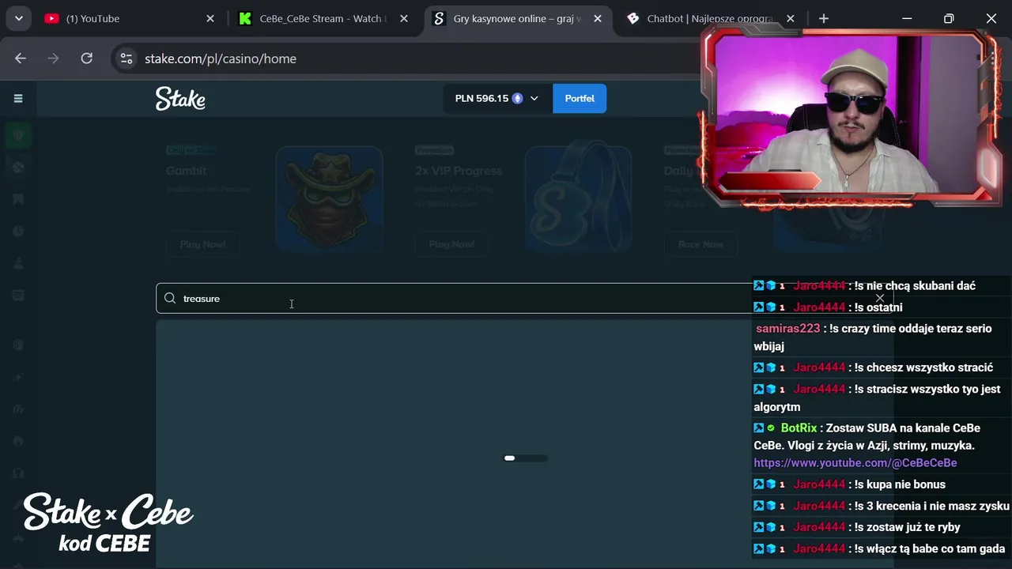This screenshot has height=569, width=1012.
Task: Click the sports ball icon in sidebar
Action: (x=18, y=168)
